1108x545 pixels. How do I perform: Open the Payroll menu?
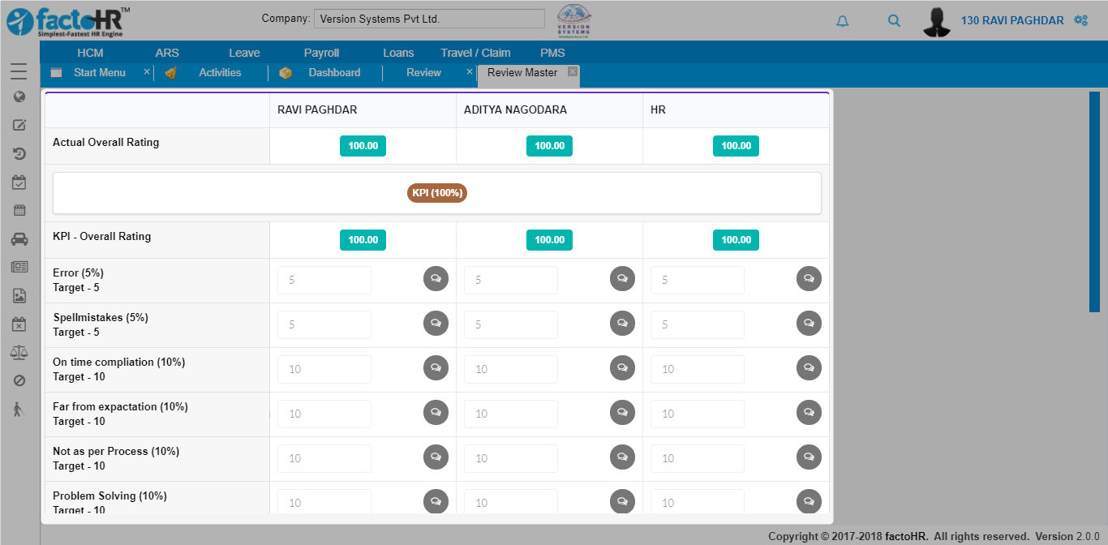pyautogui.click(x=321, y=52)
